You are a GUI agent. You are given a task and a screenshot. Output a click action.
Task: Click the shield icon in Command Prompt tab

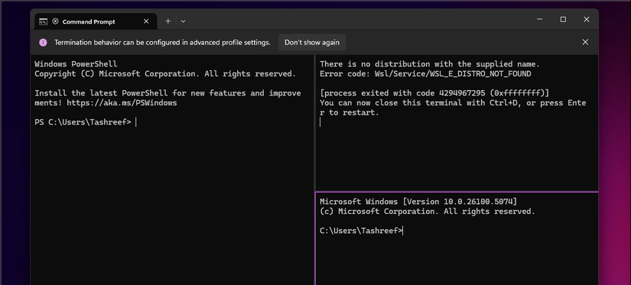[x=55, y=21]
